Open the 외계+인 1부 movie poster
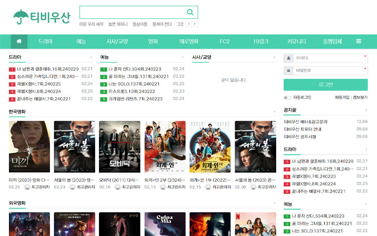This screenshot has height=236, width=377. [x=210, y=147]
